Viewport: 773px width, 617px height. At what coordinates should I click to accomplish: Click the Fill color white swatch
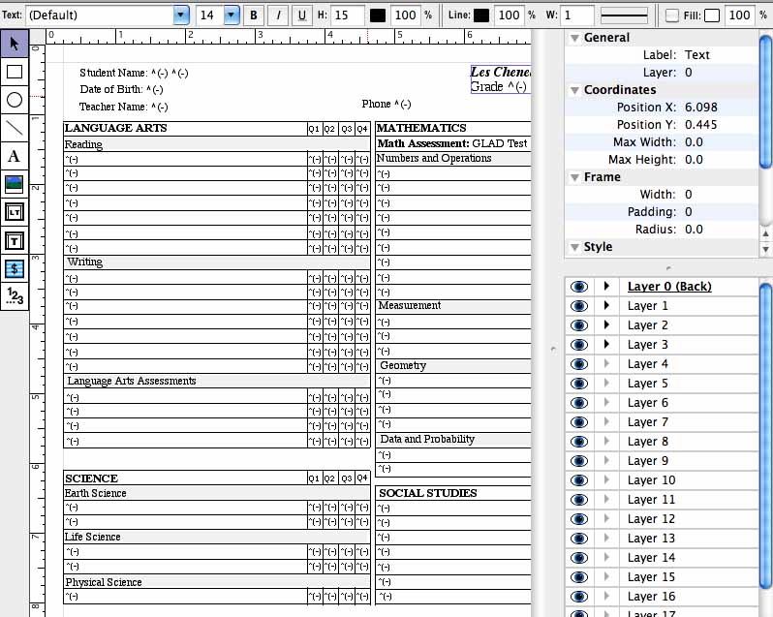point(712,15)
